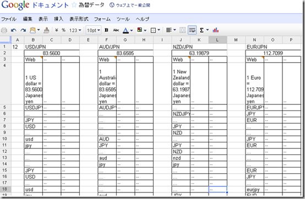Click the background color grid icon

(139, 30)
